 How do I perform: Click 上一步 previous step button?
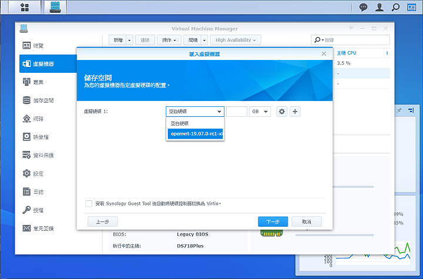[102, 222]
